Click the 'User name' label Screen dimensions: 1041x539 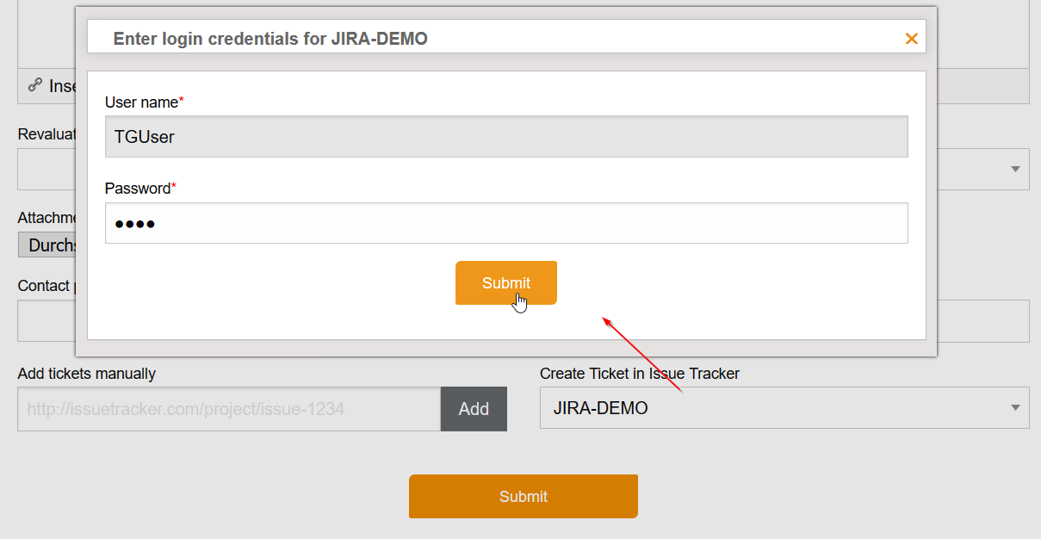click(x=142, y=102)
